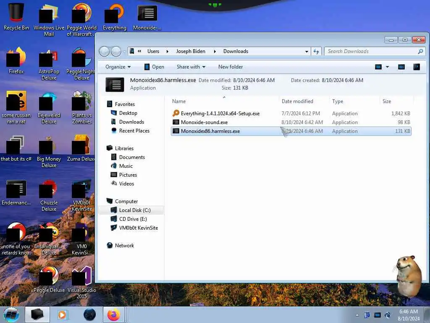Viewport: 430px width, 323px height.
Task: Expand the address bar history dropdown
Action: pos(307,51)
